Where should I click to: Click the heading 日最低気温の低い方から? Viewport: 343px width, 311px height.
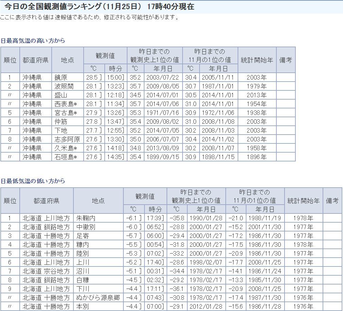pos(33,181)
